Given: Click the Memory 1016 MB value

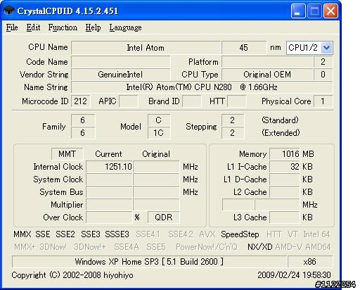Looking at the screenshot, I should pyautogui.click(x=285, y=154).
